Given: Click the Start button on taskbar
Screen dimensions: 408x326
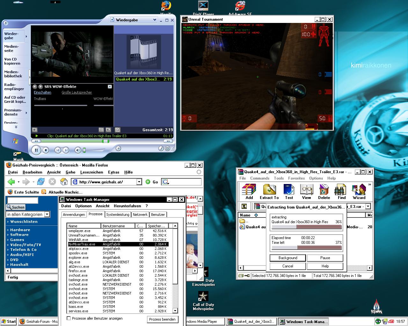Looking at the screenshot, I should (x=9, y=322).
